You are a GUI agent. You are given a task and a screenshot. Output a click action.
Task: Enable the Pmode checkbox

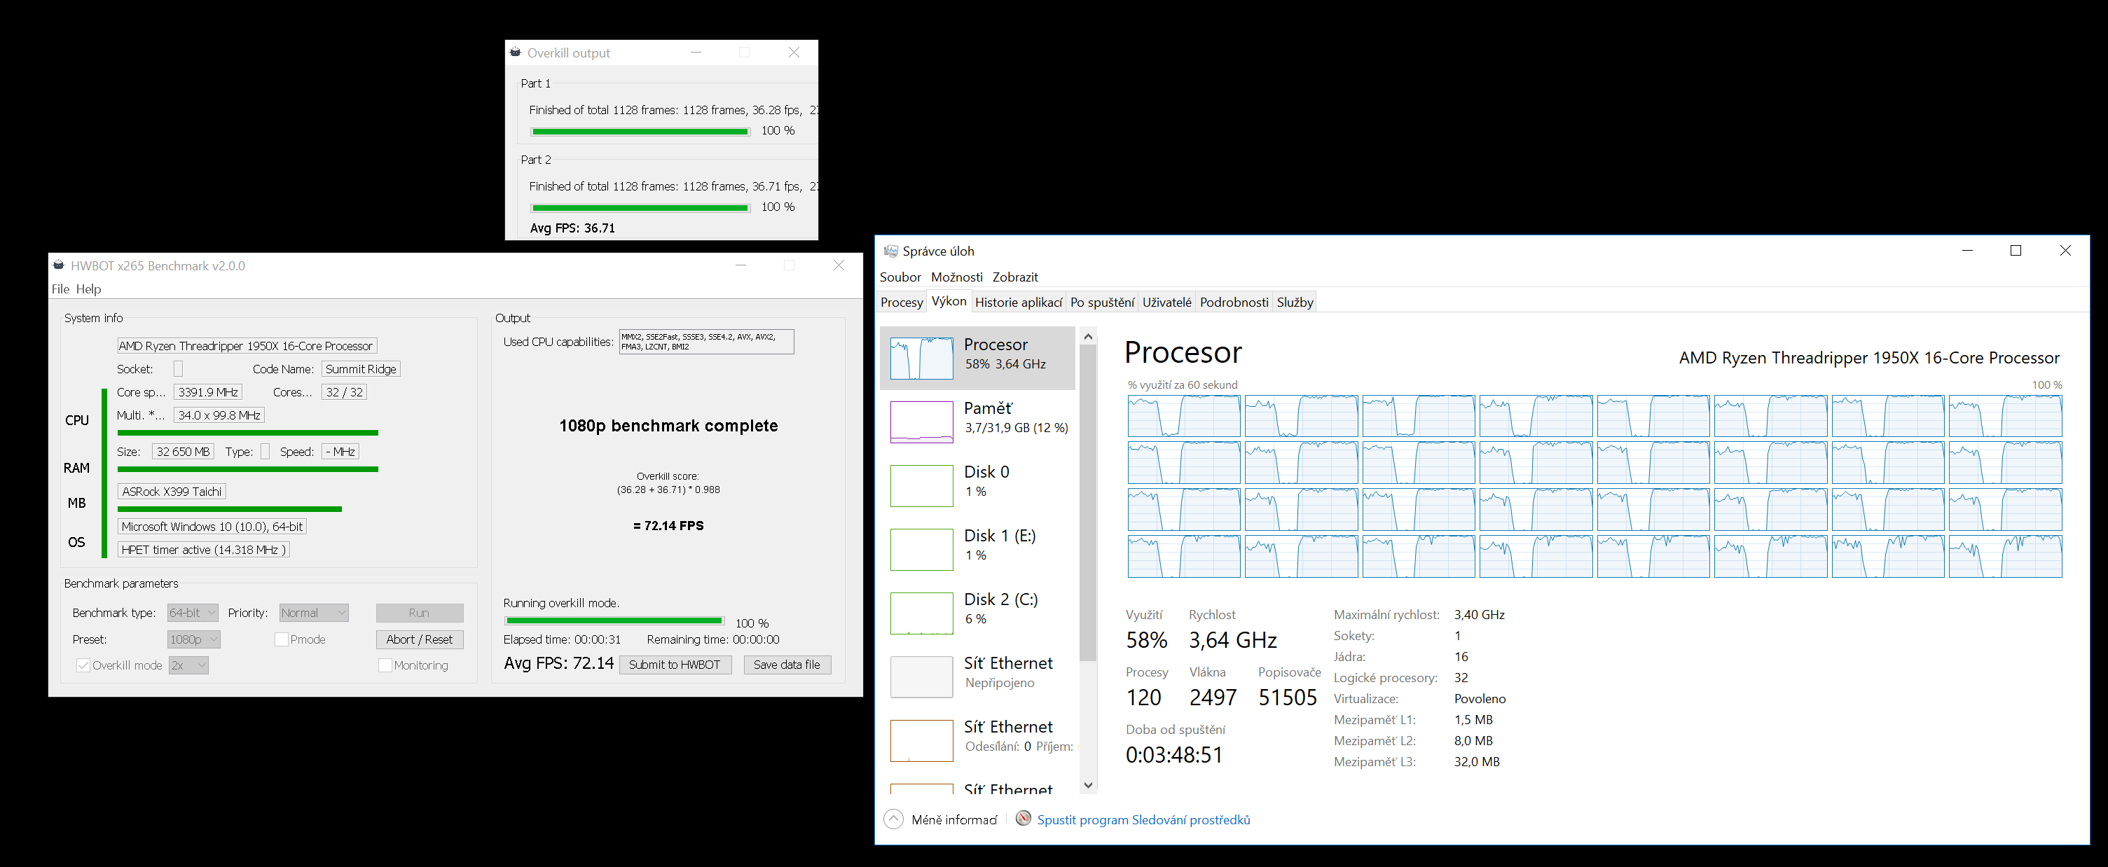coord(282,639)
